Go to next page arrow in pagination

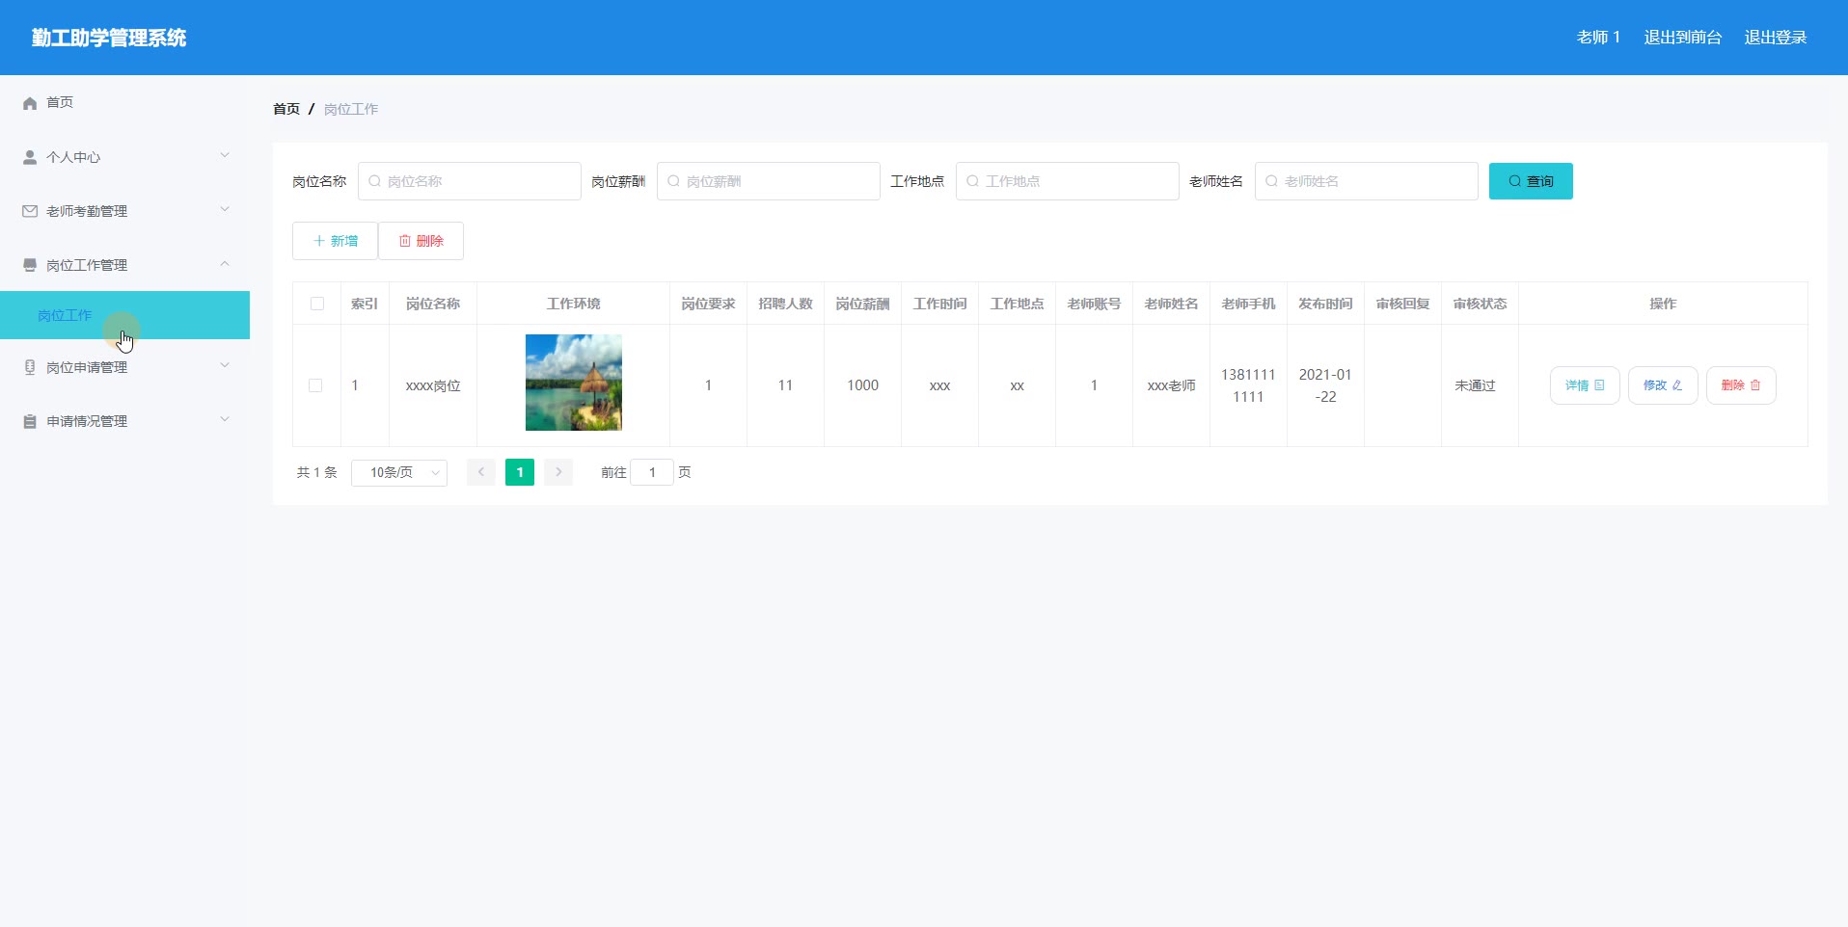click(x=557, y=472)
